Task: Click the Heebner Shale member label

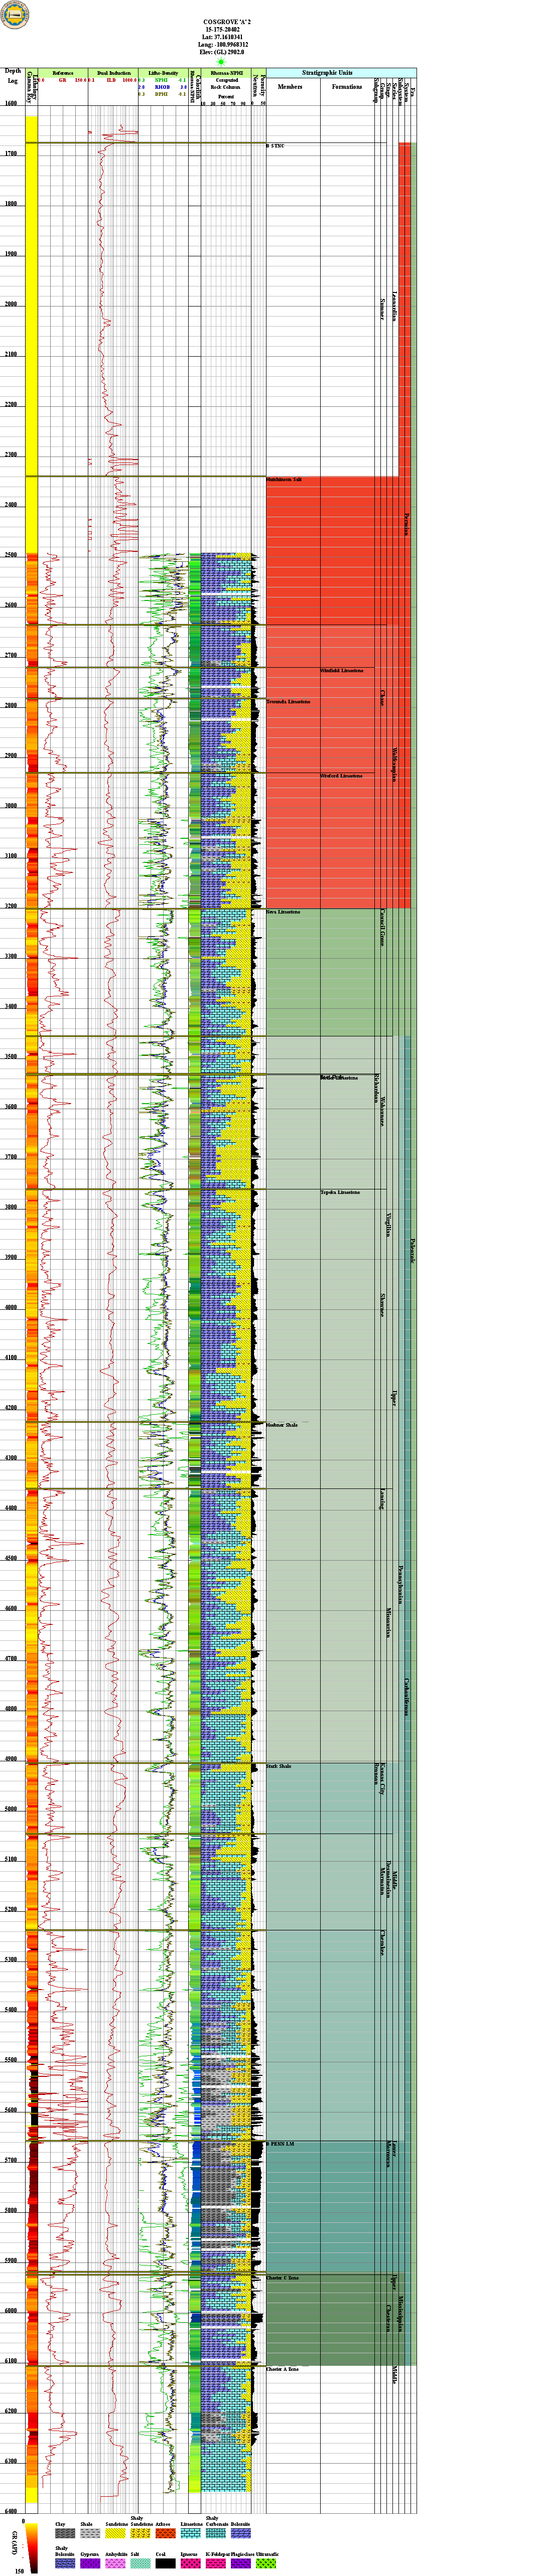Action: coord(282,1425)
